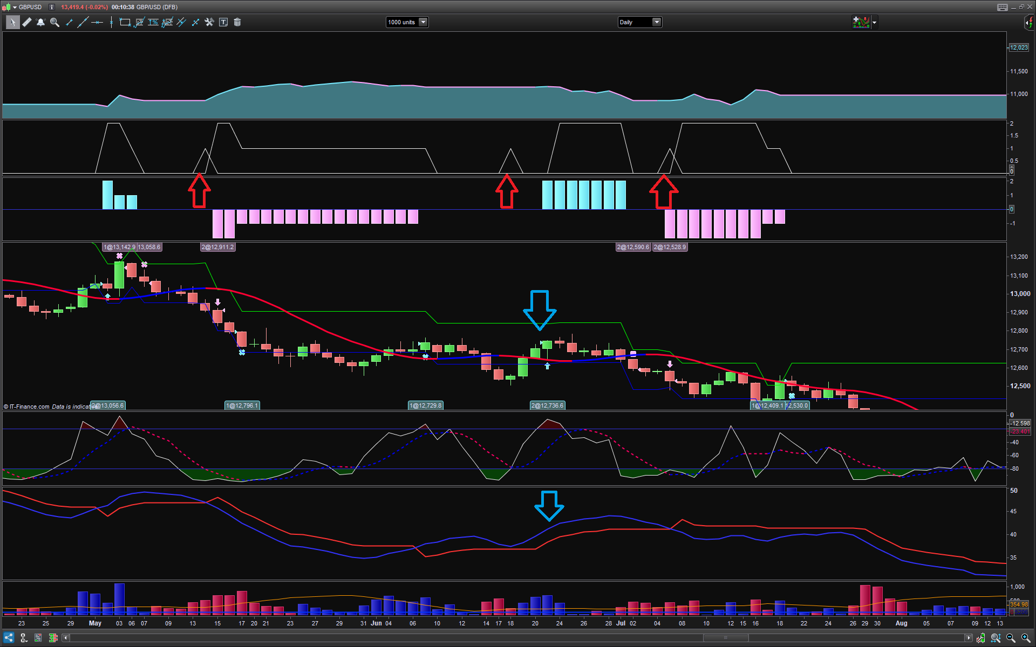Click the 1@12,796.1 trade label
The height and width of the screenshot is (647, 1036).
click(x=242, y=405)
